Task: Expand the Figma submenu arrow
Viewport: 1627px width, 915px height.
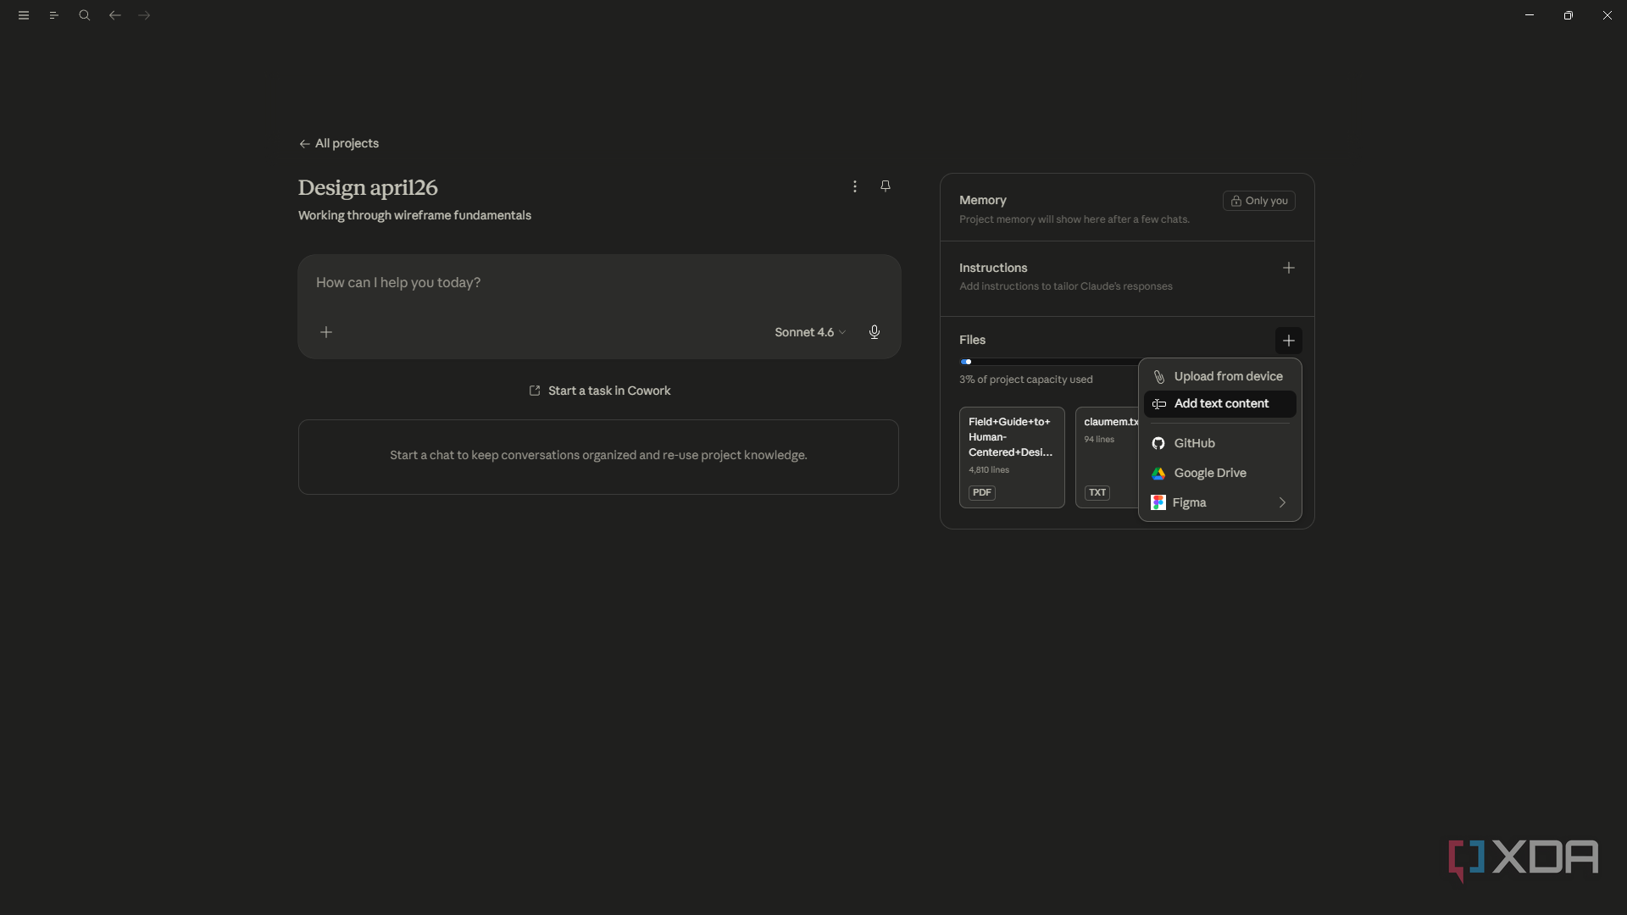Action: (1282, 502)
